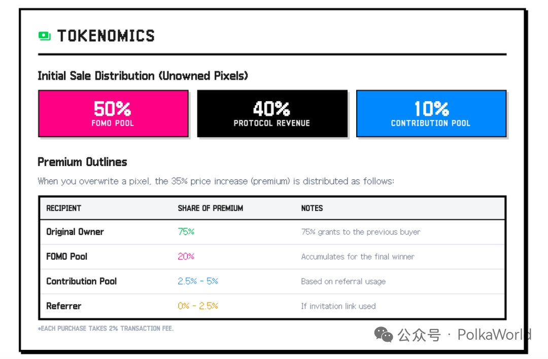Select the Contribution Pool row label

[x=81, y=281]
